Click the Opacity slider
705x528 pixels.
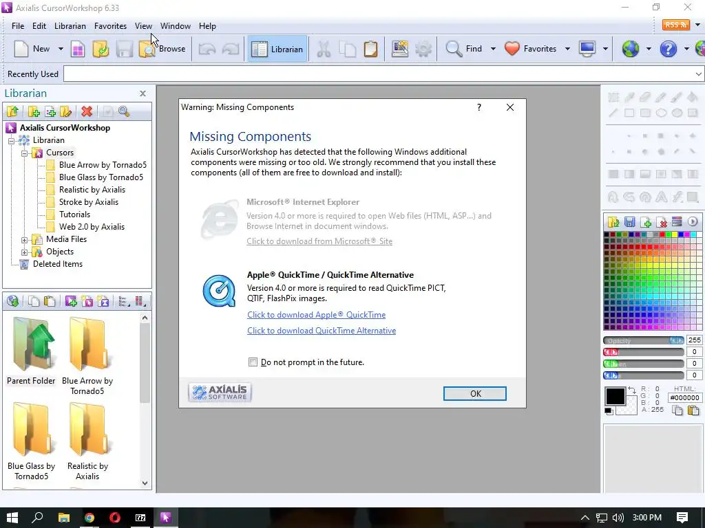644,340
